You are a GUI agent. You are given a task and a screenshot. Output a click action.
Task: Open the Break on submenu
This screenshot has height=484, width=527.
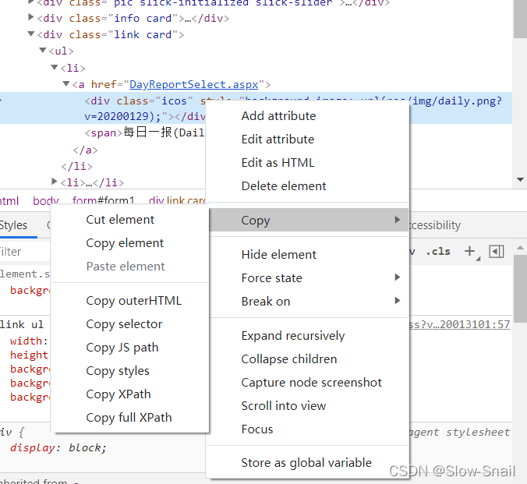307,302
